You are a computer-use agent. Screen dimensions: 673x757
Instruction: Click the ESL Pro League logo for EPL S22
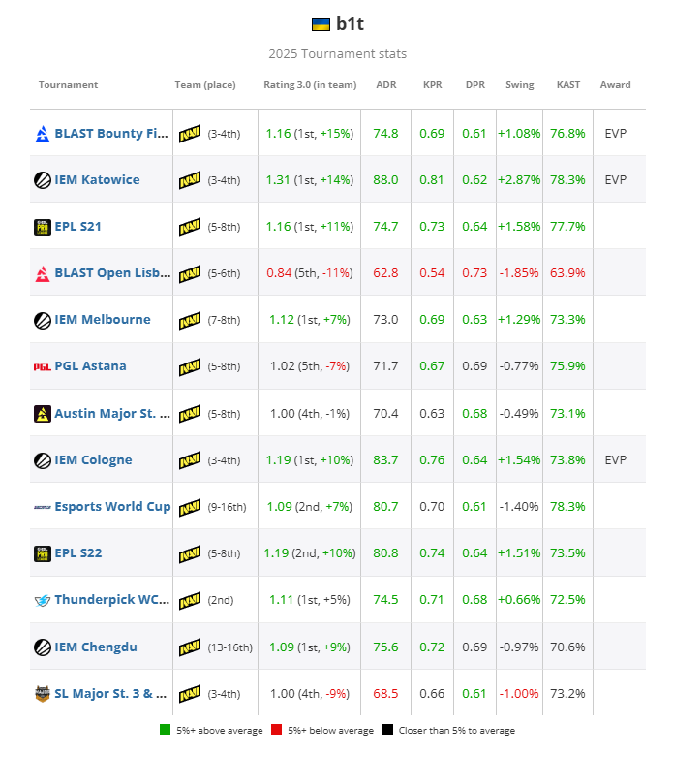[x=43, y=553]
